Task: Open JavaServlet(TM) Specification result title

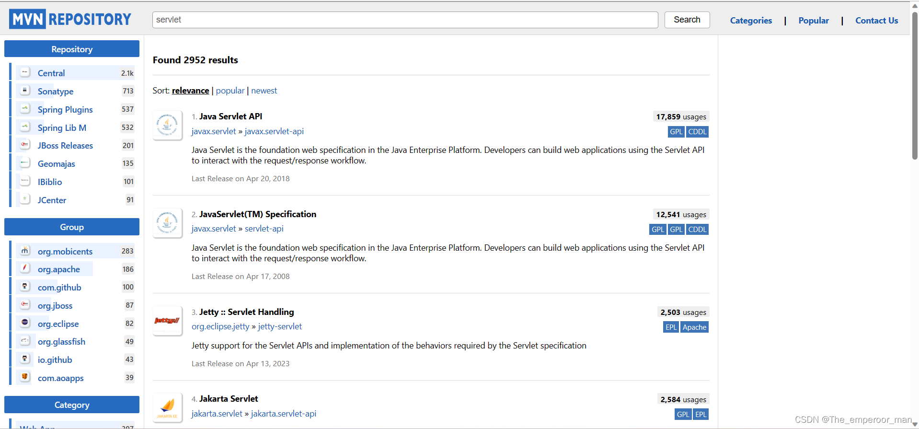Action: pyautogui.click(x=258, y=214)
